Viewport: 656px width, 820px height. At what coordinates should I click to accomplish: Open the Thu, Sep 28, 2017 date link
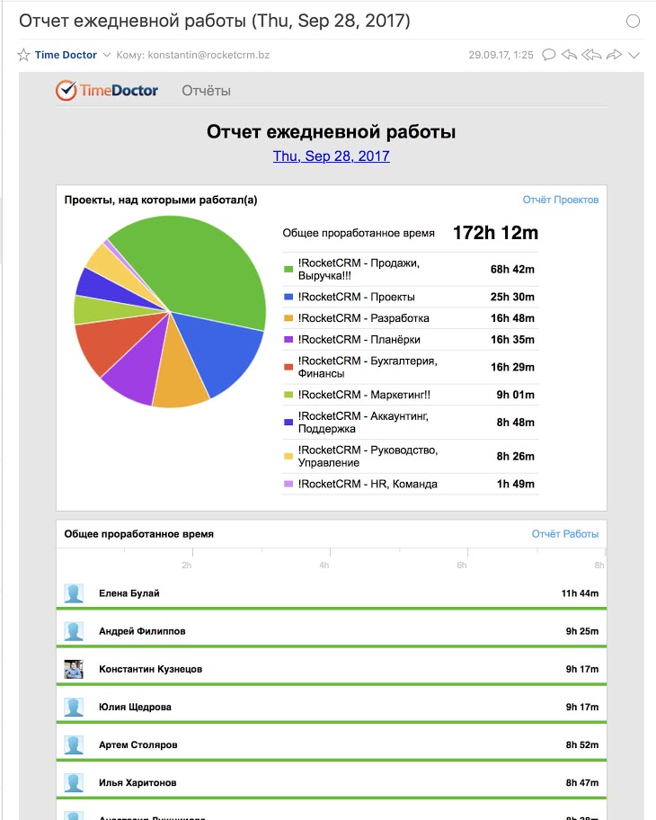pyautogui.click(x=332, y=156)
